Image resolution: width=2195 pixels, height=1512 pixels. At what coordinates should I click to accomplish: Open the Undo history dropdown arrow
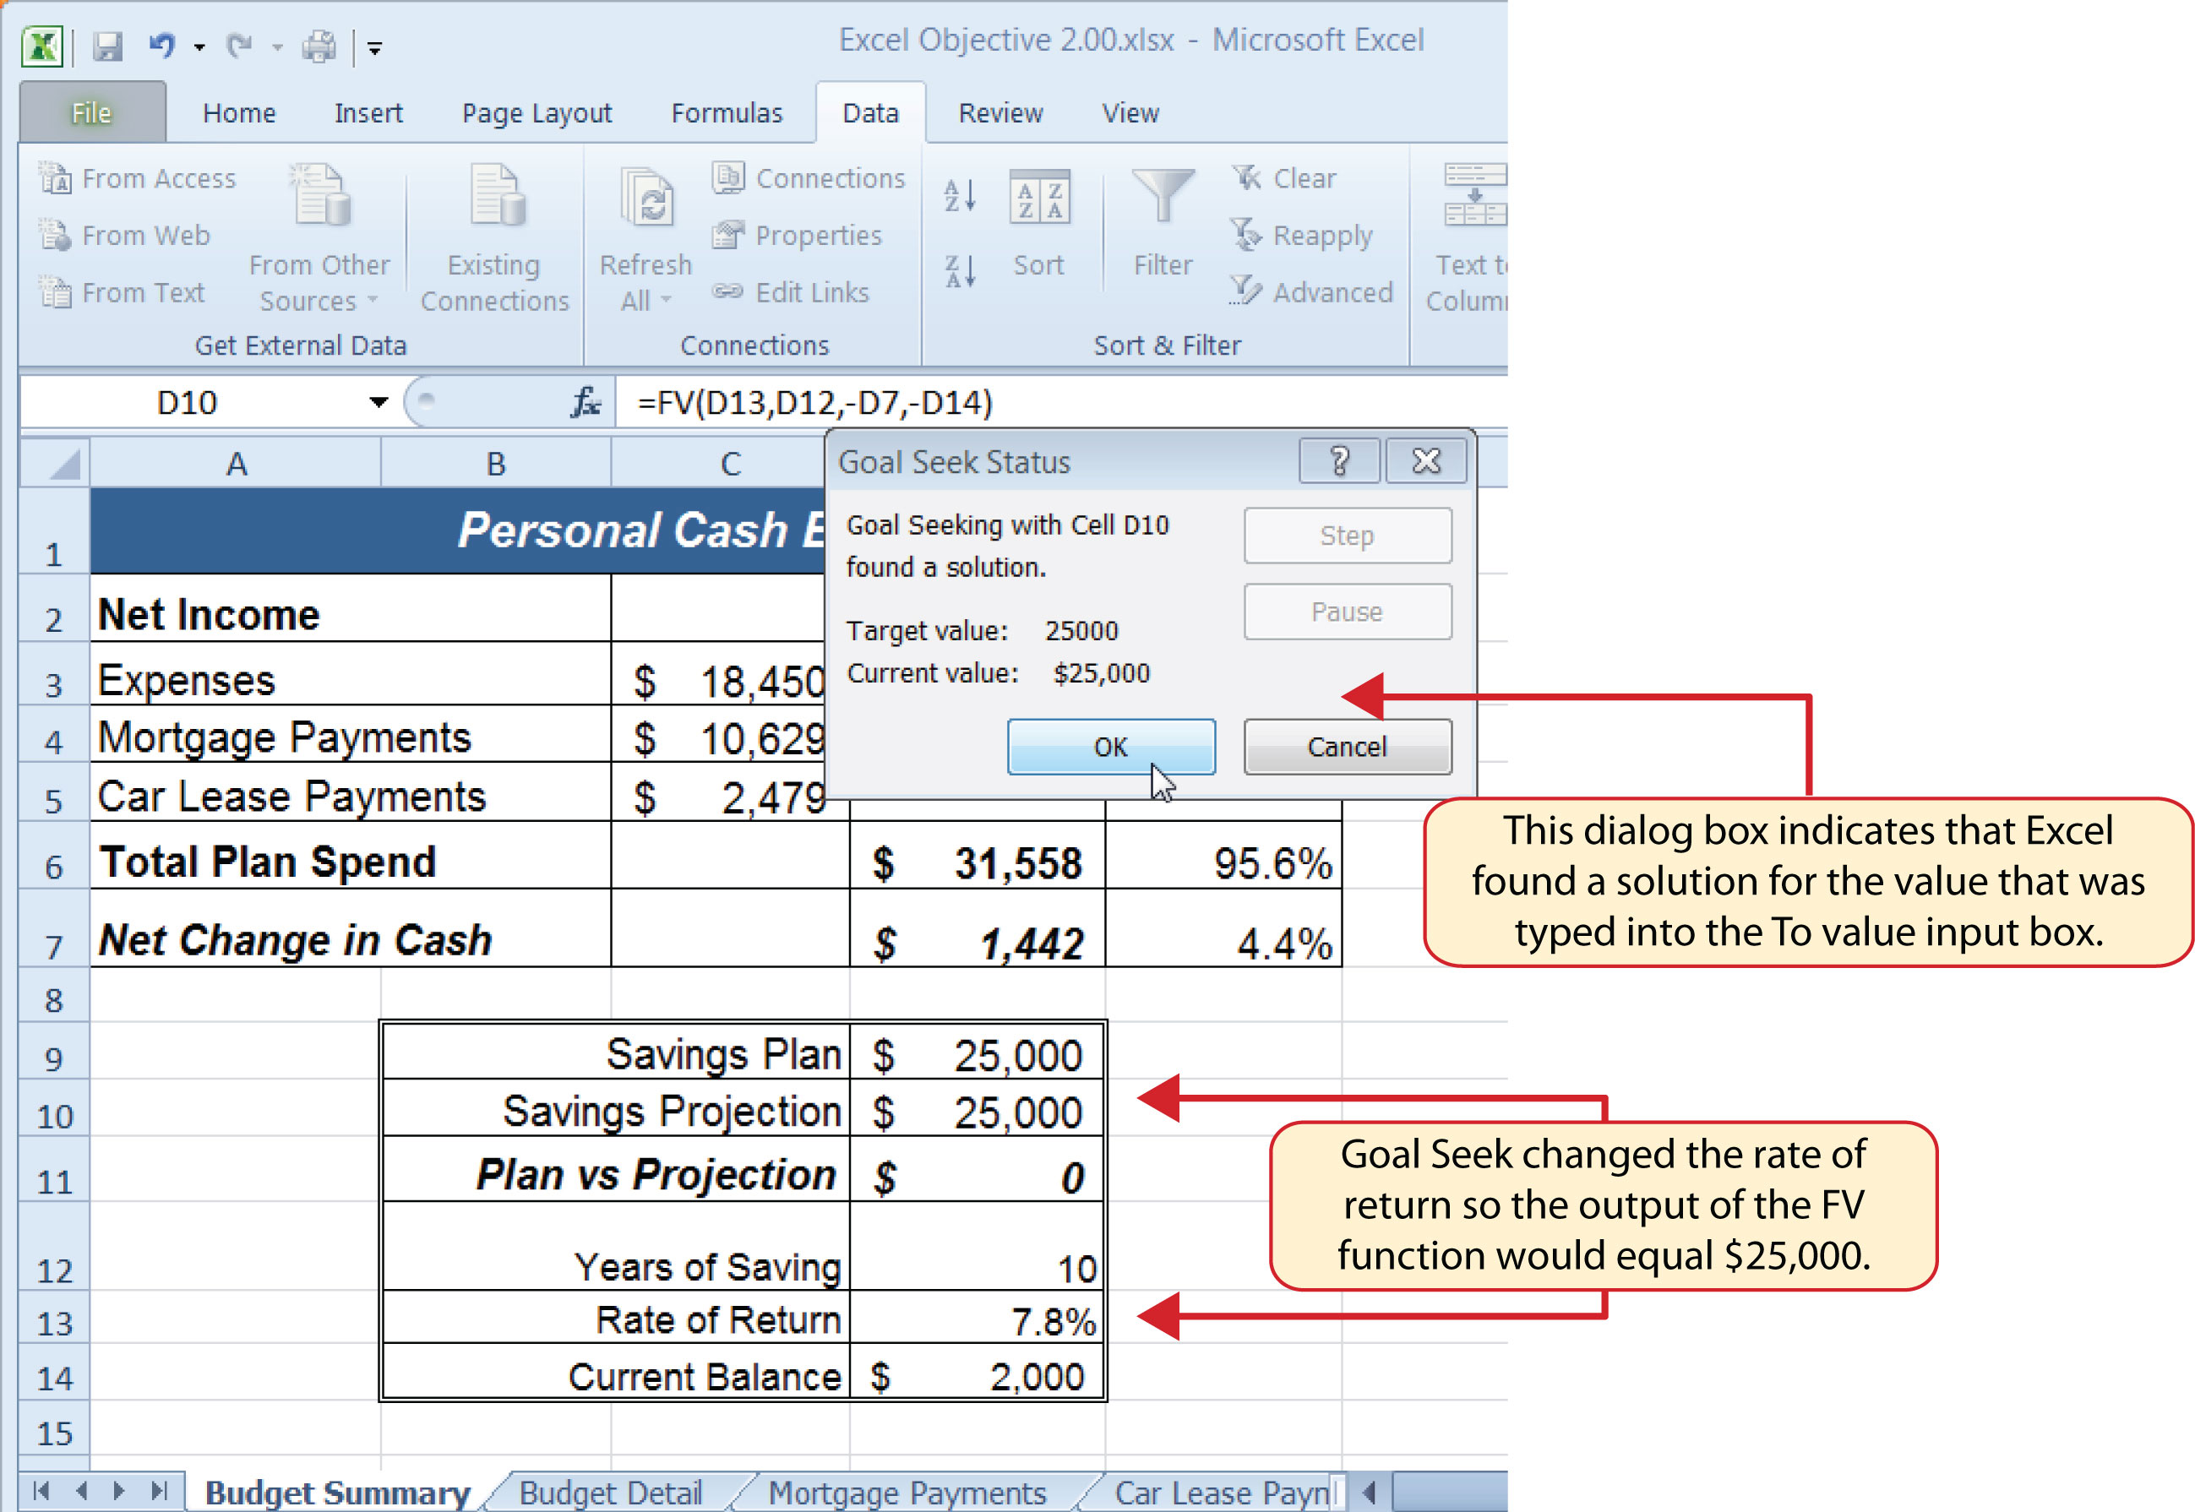(x=199, y=46)
